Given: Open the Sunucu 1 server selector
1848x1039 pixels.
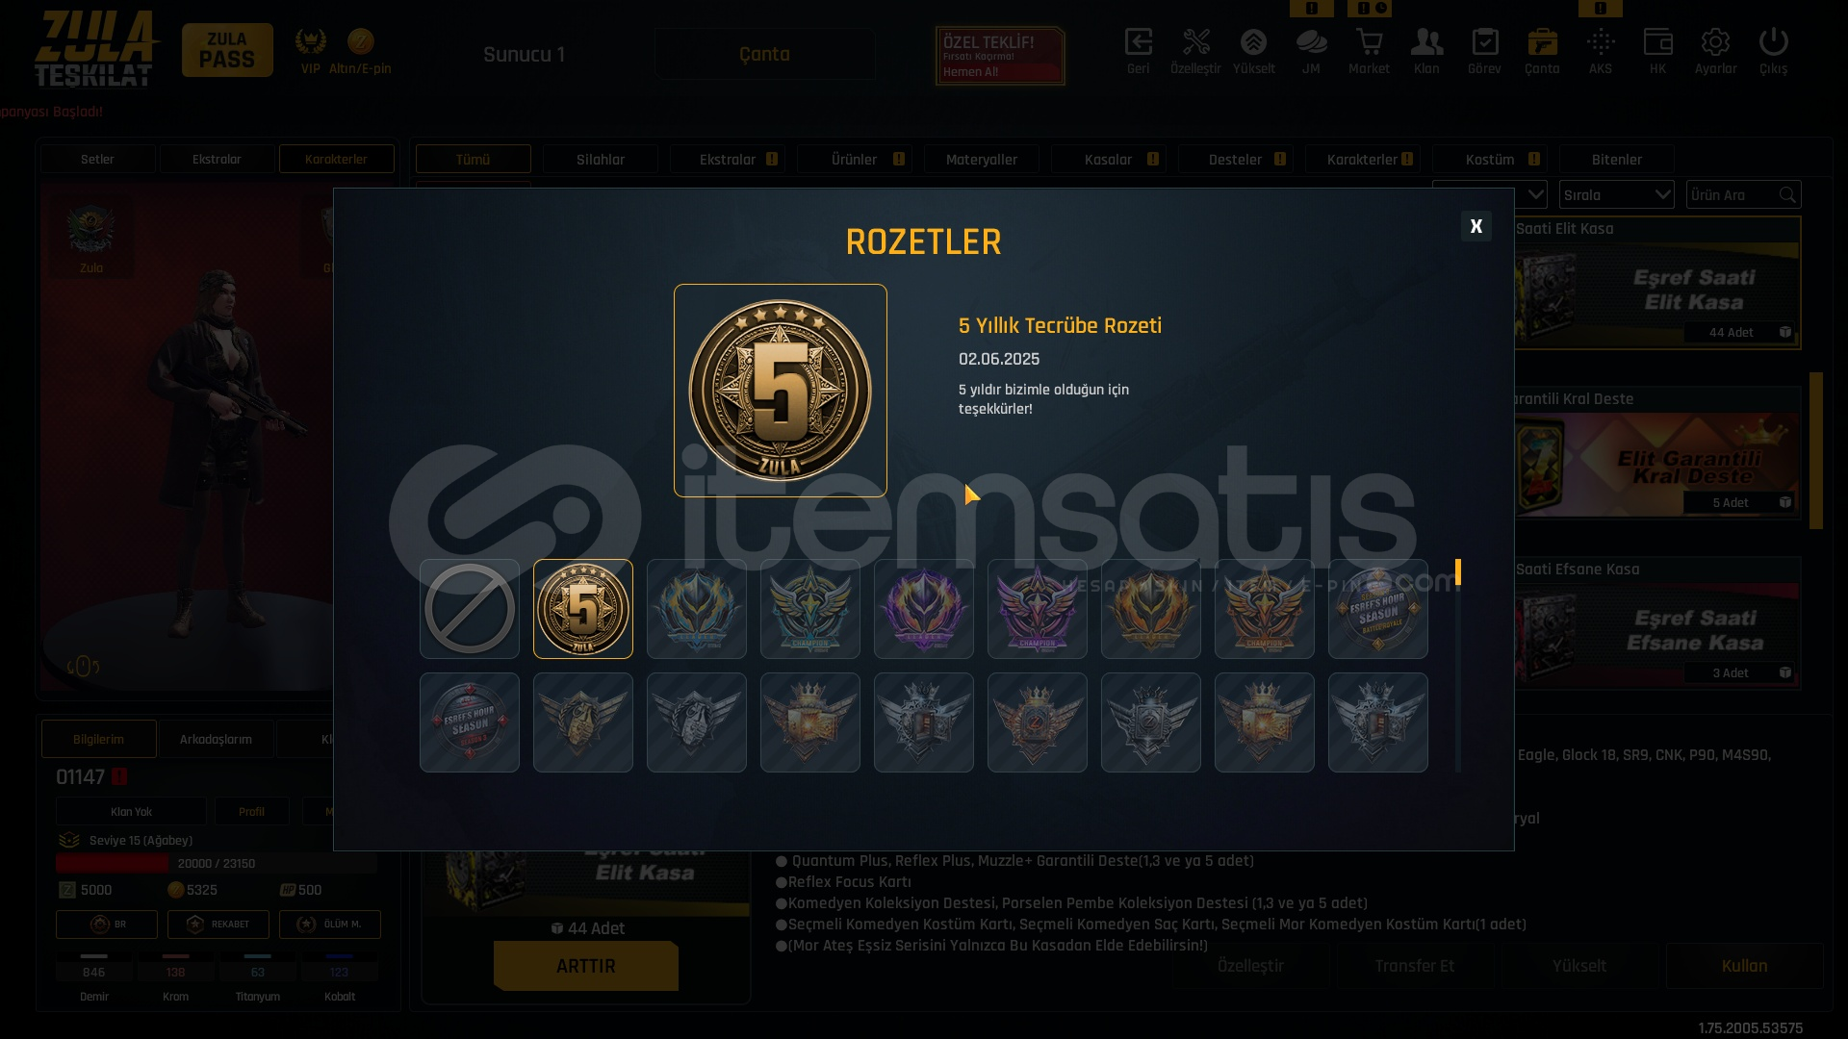Looking at the screenshot, I should [524, 54].
